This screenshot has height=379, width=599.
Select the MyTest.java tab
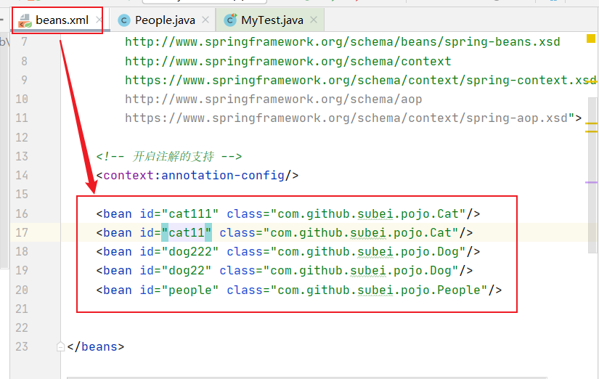pyautogui.click(x=272, y=20)
